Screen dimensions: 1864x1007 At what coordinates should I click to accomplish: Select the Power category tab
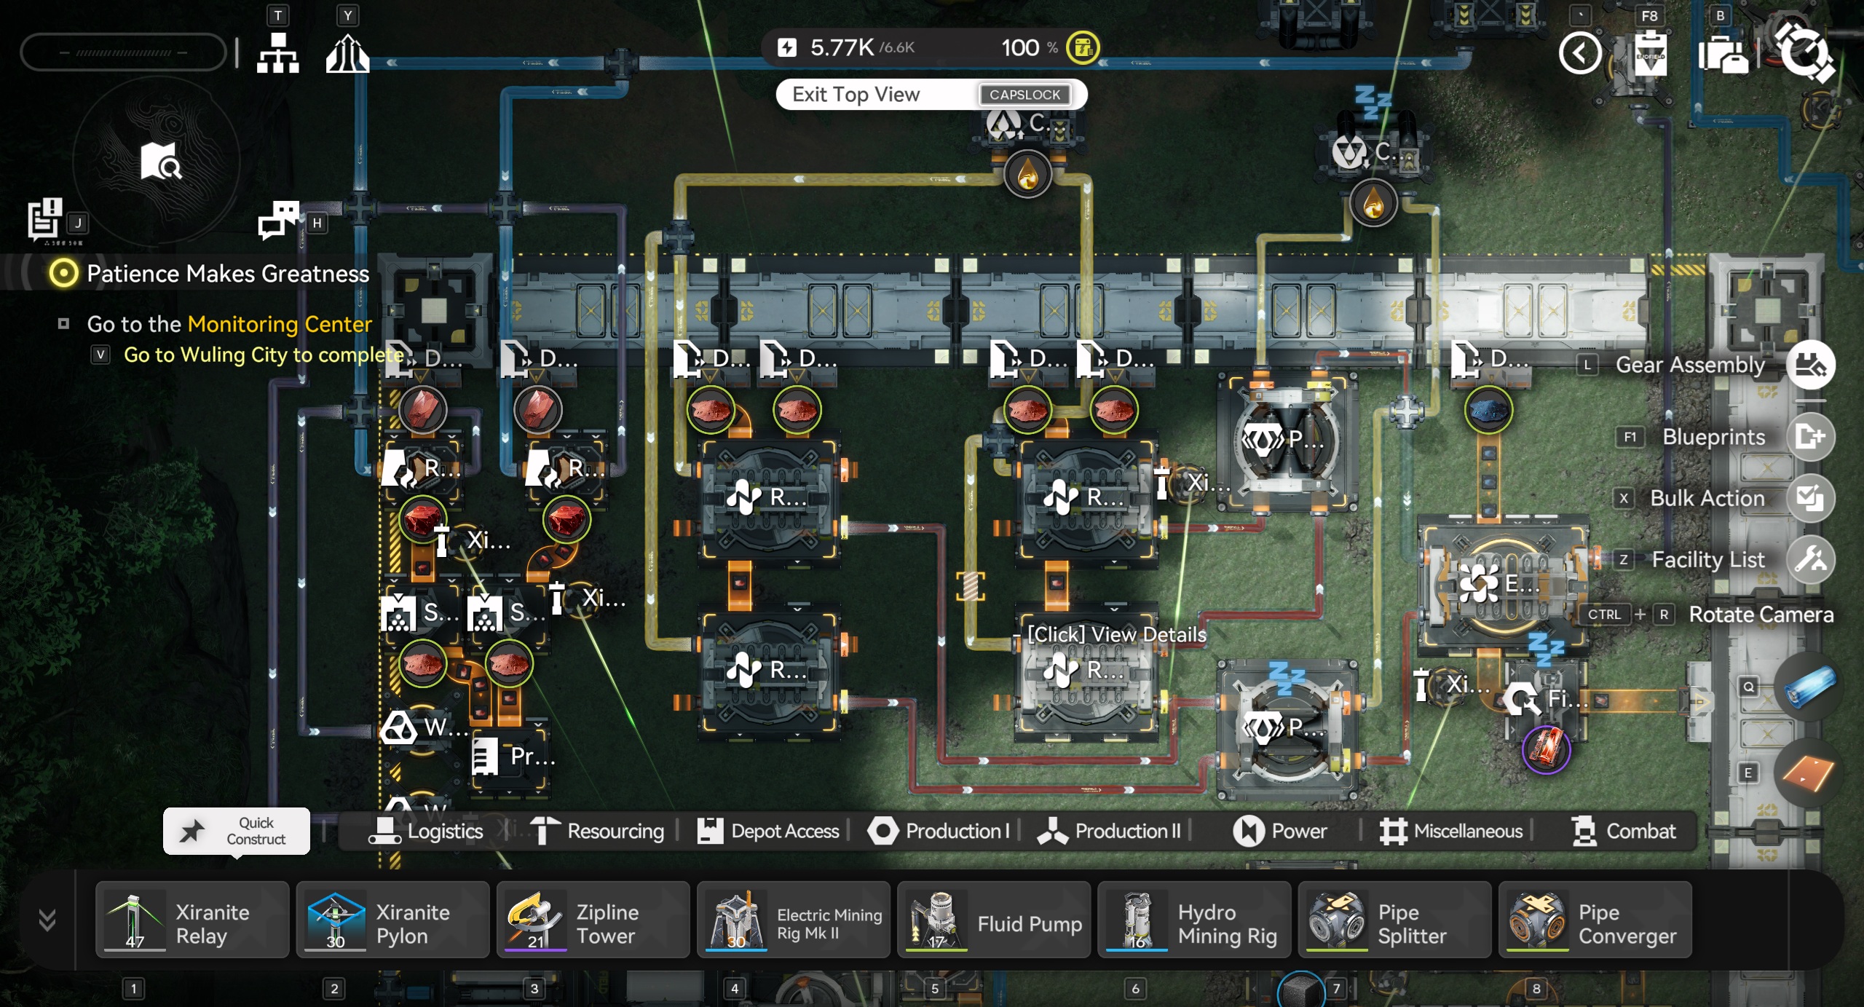click(1281, 831)
